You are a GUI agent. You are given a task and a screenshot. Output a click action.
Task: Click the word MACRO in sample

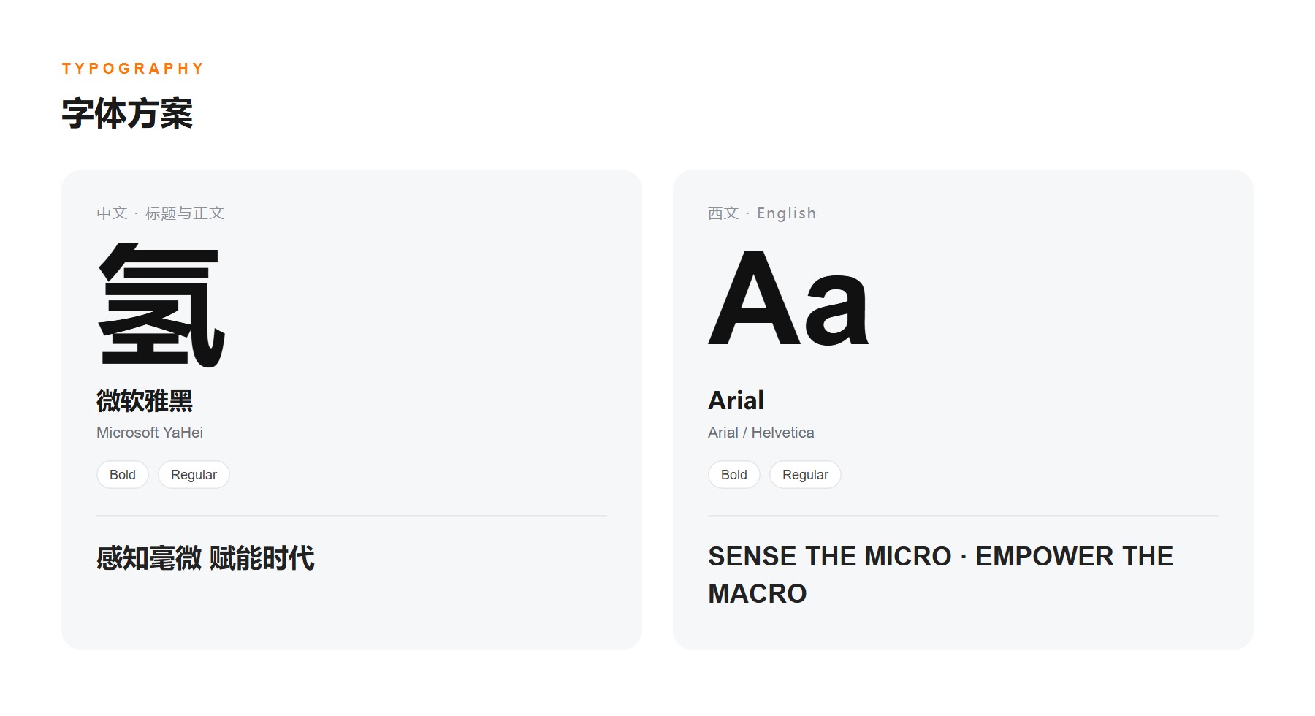click(x=758, y=594)
